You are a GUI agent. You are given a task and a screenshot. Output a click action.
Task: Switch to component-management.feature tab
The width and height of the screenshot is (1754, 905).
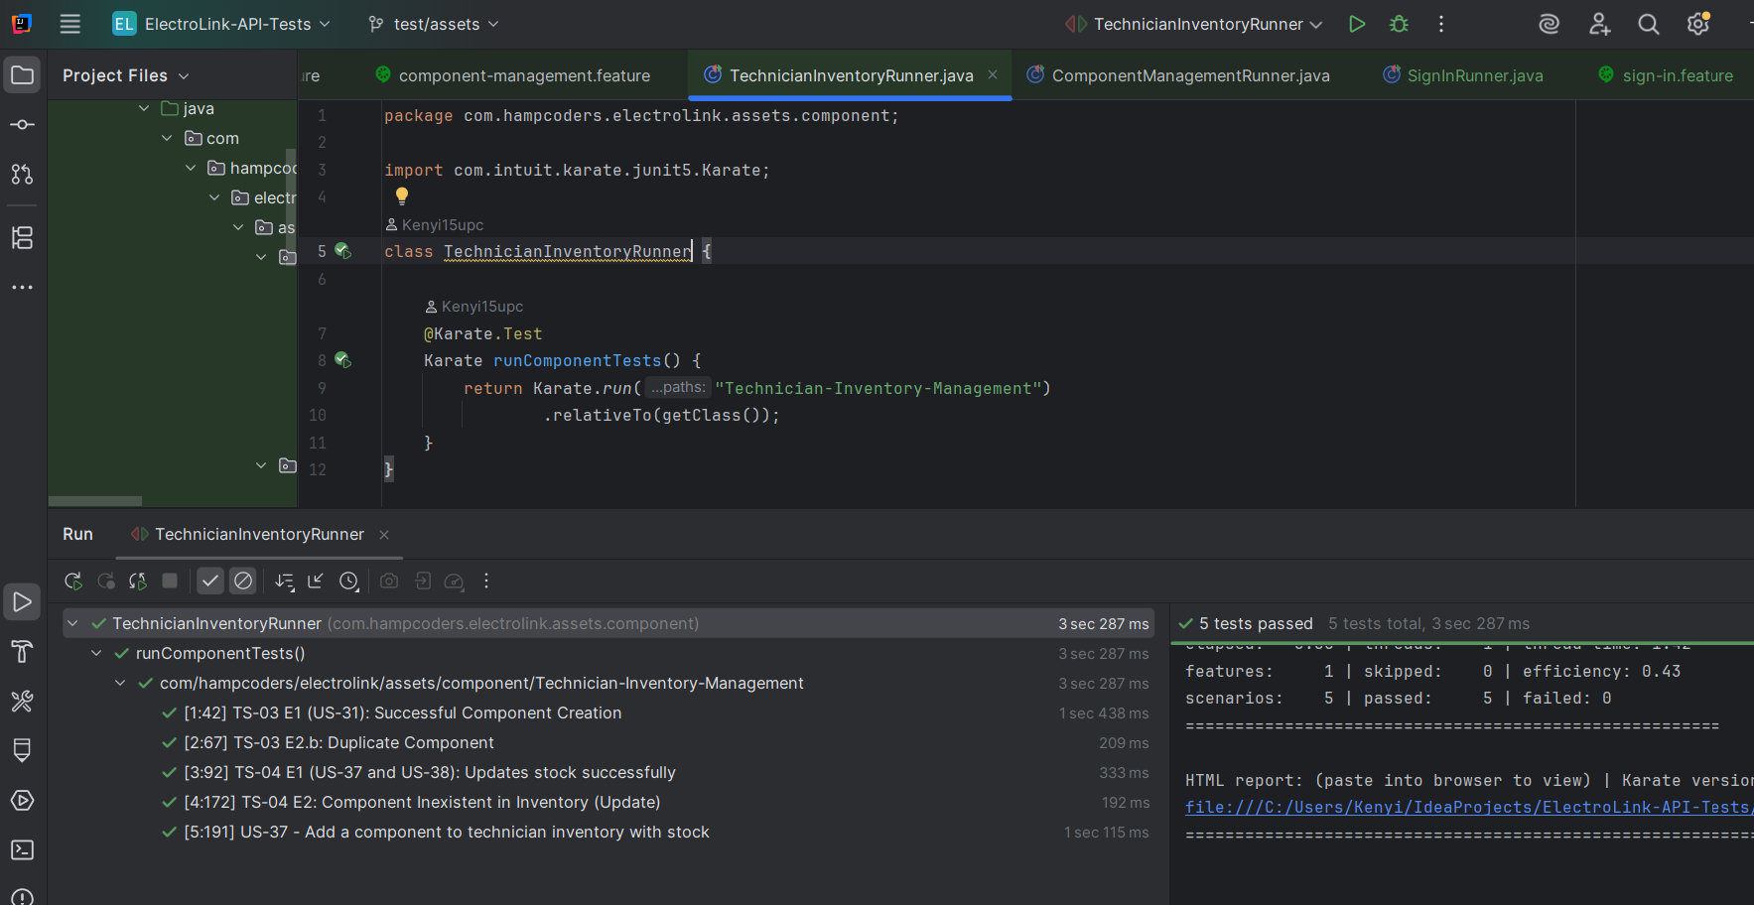point(512,75)
